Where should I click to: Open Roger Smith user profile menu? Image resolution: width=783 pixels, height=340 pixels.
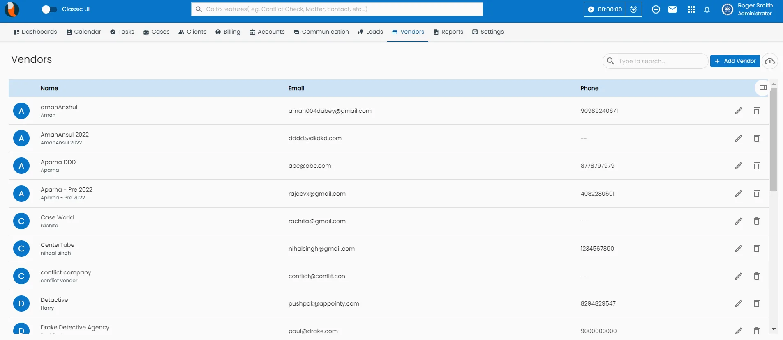[x=748, y=9]
